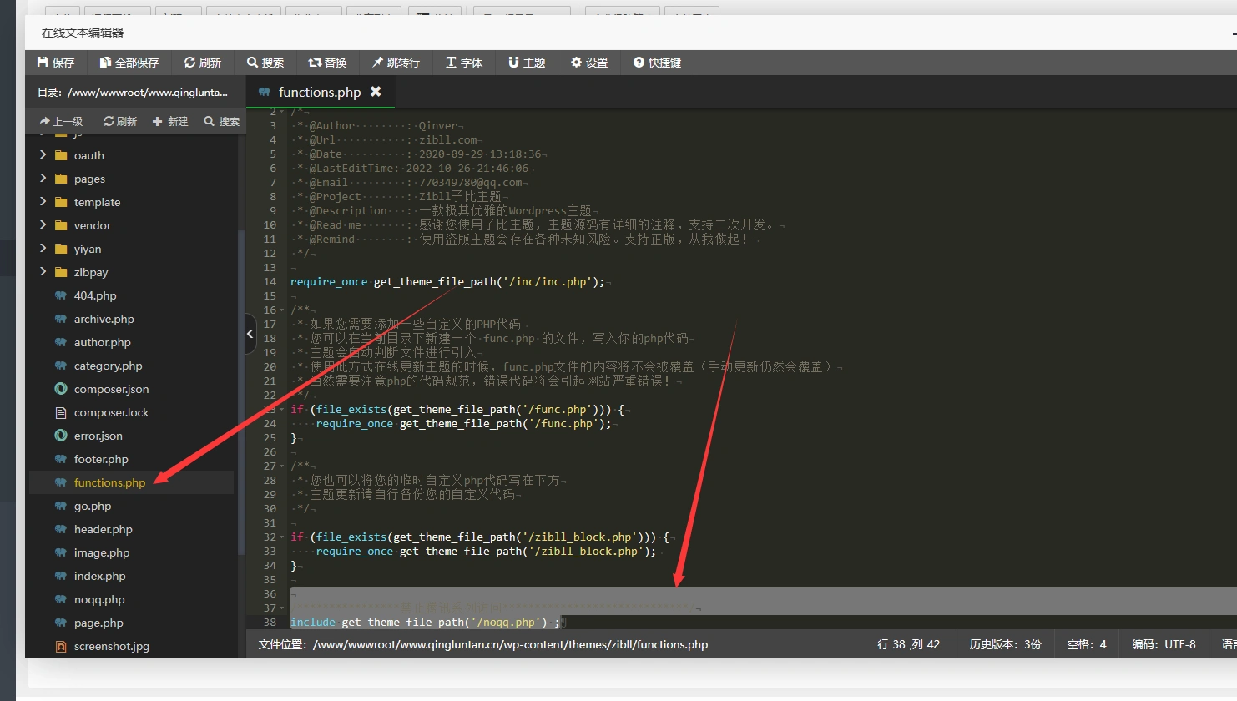Open the Search (搜索) tool in toolbar
This screenshot has height=701, width=1237.
point(265,63)
